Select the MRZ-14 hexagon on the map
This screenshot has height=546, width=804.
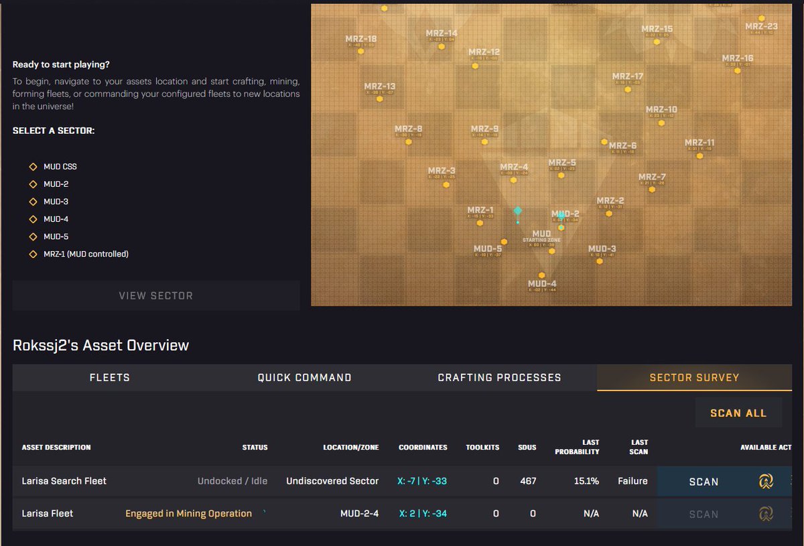click(442, 48)
